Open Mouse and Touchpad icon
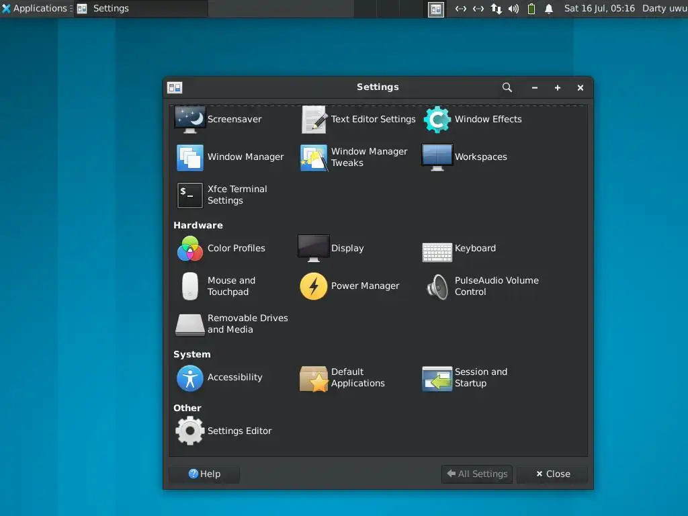This screenshot has height=516, width=688. pyautogui.click(x=190, y=286)
